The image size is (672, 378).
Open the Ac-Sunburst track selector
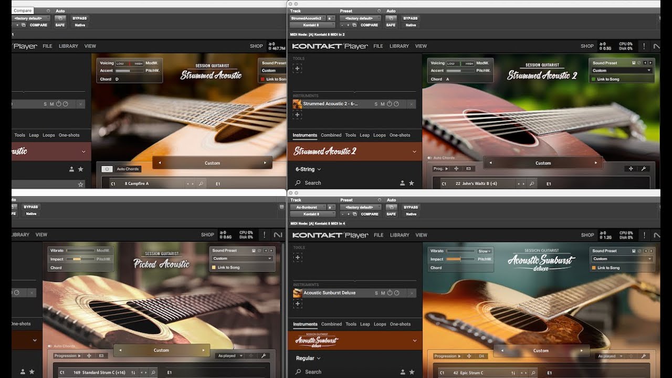pyautogui.click(x=308, y=207)
